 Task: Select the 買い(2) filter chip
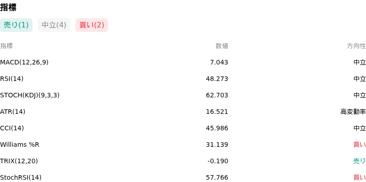(x=92, y=25)
